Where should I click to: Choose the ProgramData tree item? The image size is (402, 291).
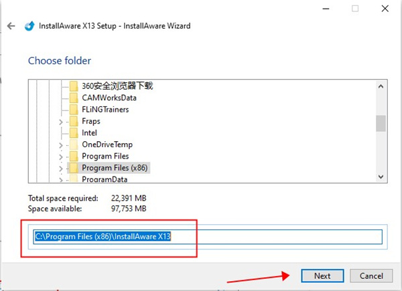click(x=105, y=179)
